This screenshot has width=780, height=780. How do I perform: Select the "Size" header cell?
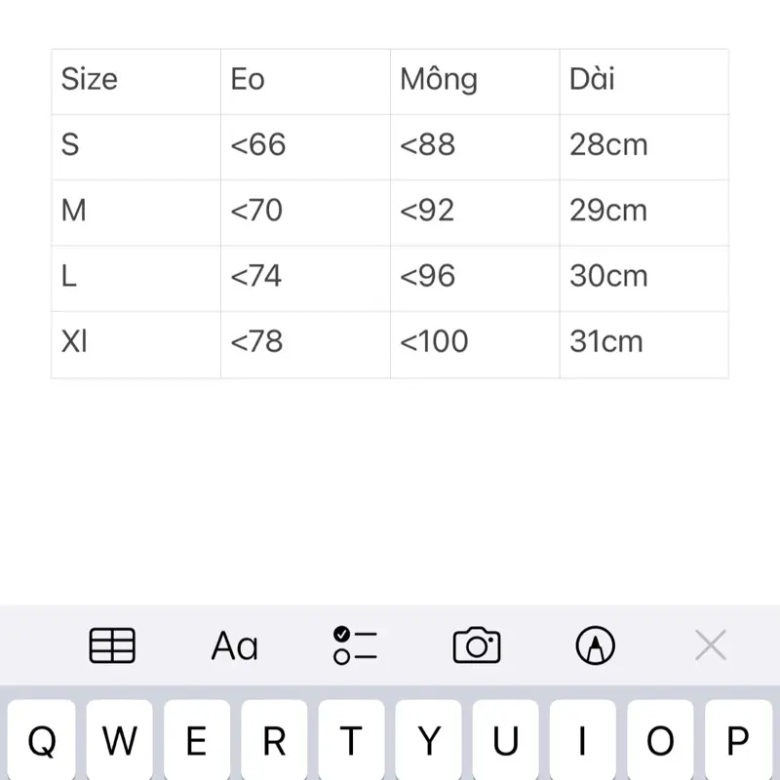136,81
